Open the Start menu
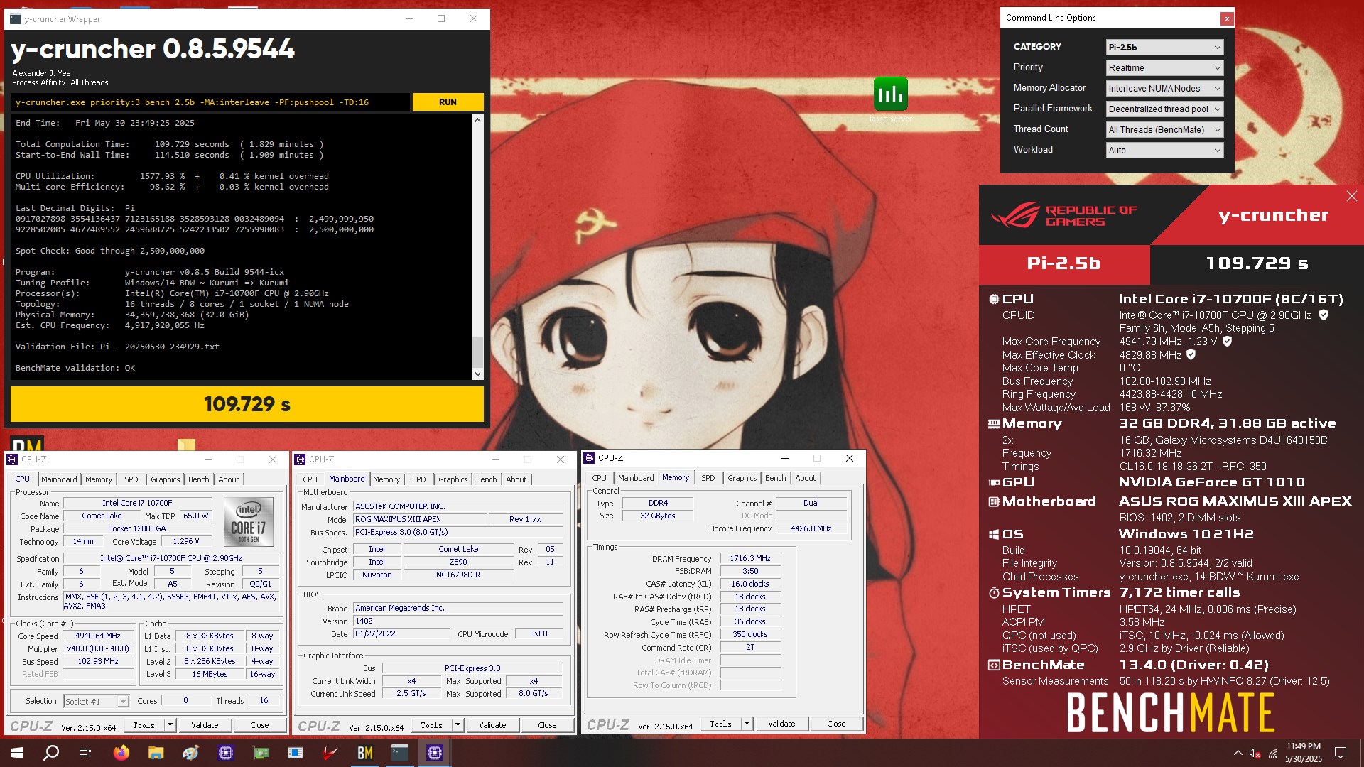This screenshot has height=767, width=1364. pos(17,753)
